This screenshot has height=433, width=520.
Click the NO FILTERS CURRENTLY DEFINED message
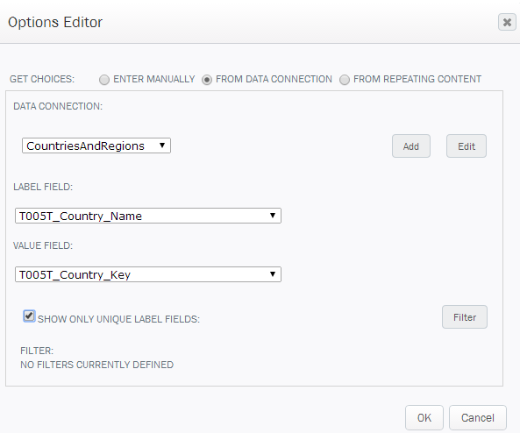pyautogui.click(x=96, y=365)
